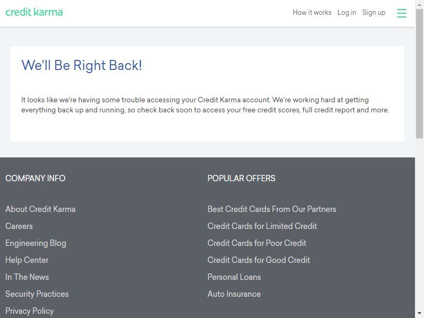Click the Sign up link
This screenshot has width=424, height=318.
pyautogui.click(x=374, y=12)
